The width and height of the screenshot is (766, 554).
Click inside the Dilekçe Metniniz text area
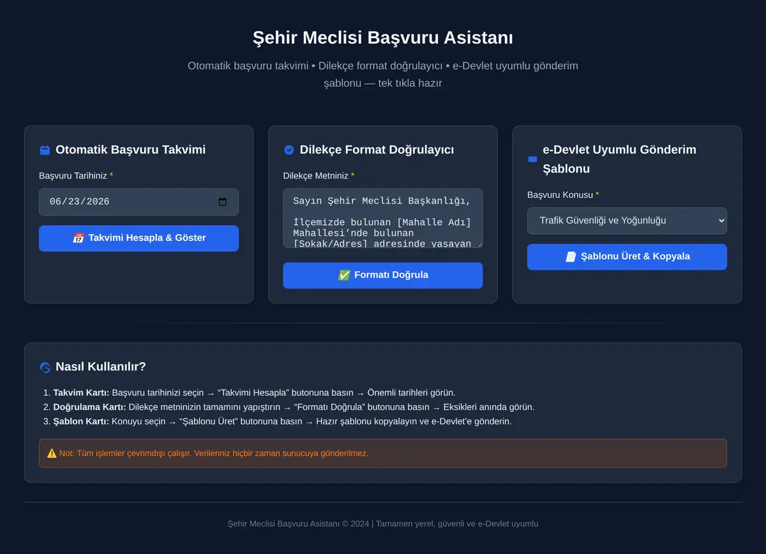383,218
